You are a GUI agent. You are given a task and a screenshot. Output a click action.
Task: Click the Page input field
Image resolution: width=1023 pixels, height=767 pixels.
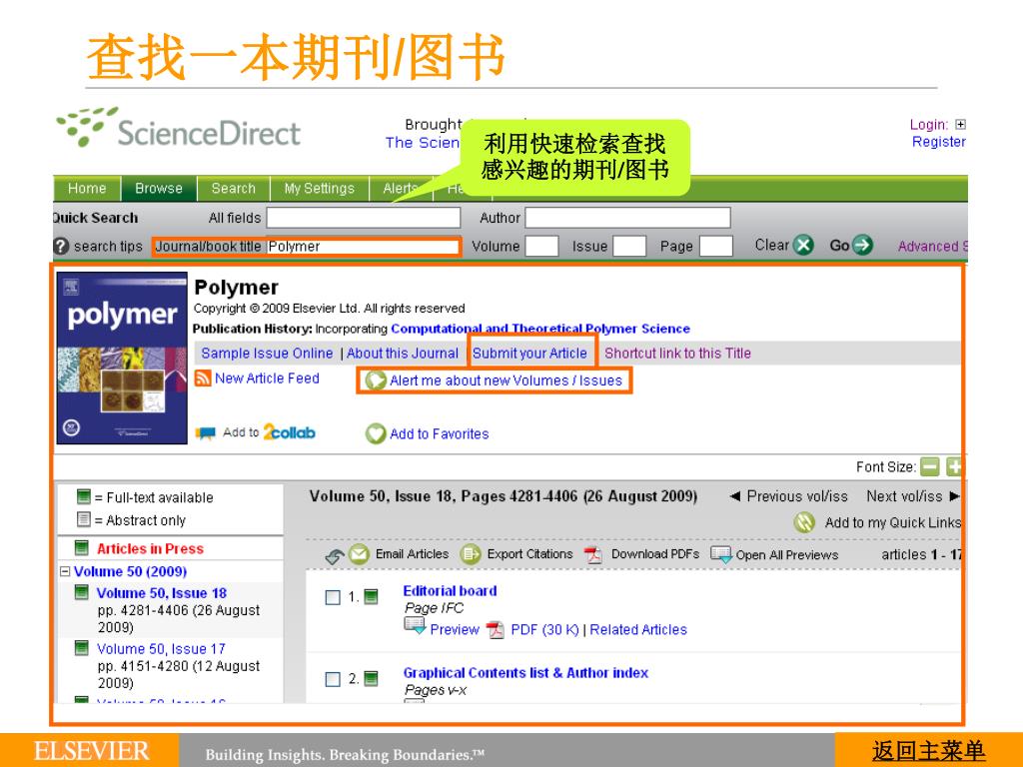[x=715, y=246]
